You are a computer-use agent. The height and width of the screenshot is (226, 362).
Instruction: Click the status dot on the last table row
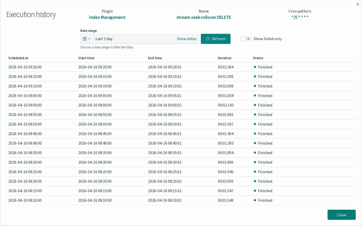pos(255,200)
